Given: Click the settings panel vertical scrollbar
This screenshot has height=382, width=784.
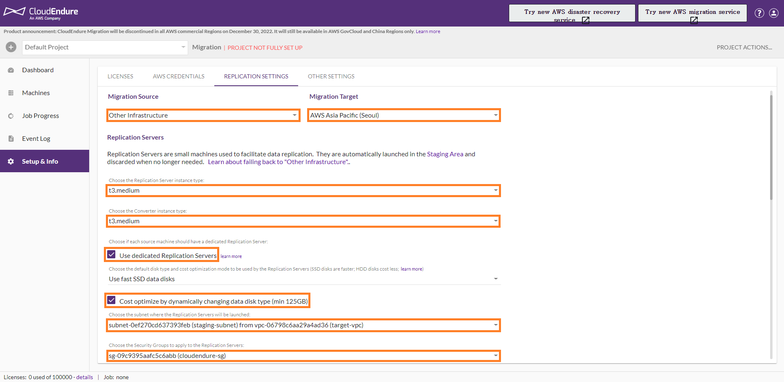Looking at the screenshot, I should click(x=771, y=147).
